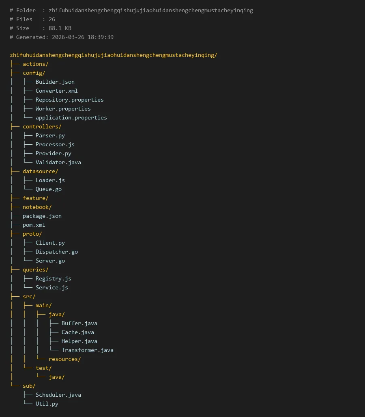The height and width of the screenshot is (417, 365).
Task: Open pom.xml file
Action: tap(34, 225)
